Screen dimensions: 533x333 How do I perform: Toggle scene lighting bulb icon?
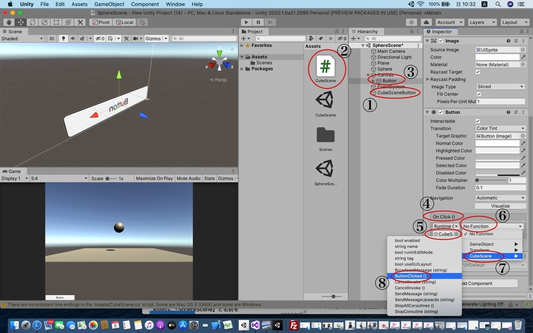64,39
